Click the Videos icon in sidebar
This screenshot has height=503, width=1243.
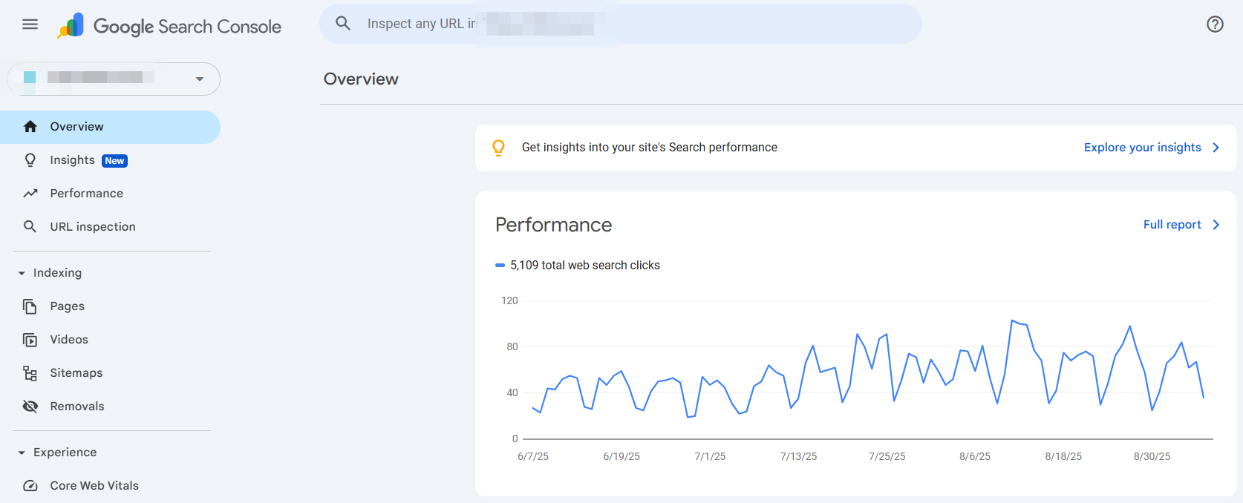30,340
